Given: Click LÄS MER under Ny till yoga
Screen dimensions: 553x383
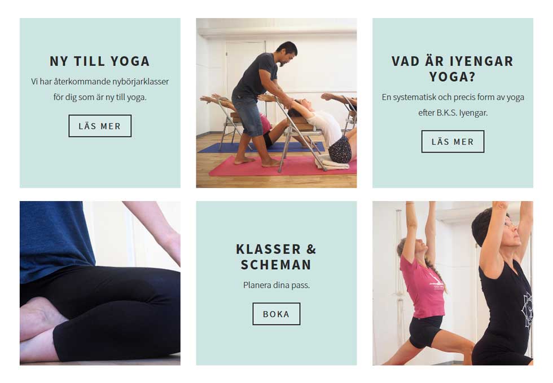Looking at the screenshot, I should point(100,126).
